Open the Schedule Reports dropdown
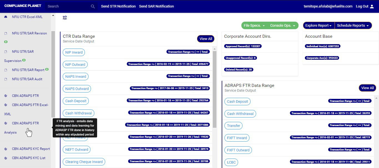The width and height of the screenshot is (379, 168). click(x=353, y=26)
